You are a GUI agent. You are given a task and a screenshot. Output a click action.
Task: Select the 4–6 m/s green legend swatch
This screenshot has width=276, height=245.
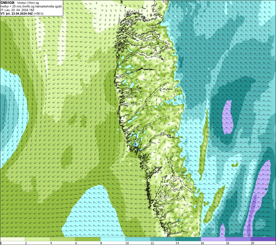(63, 239)
